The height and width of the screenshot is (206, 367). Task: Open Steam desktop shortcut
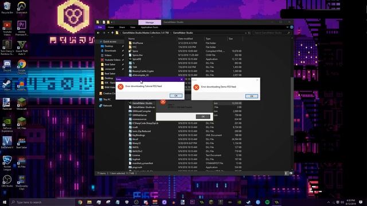pos(6,85)
